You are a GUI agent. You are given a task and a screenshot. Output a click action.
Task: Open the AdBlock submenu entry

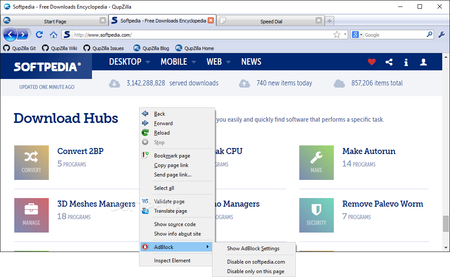(x=176, y=247)
